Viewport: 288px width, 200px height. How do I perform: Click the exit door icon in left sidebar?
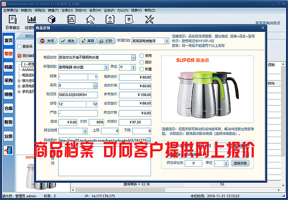[8, 150]
